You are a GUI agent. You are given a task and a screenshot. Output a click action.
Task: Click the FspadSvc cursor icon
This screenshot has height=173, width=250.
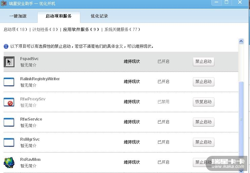9,62
